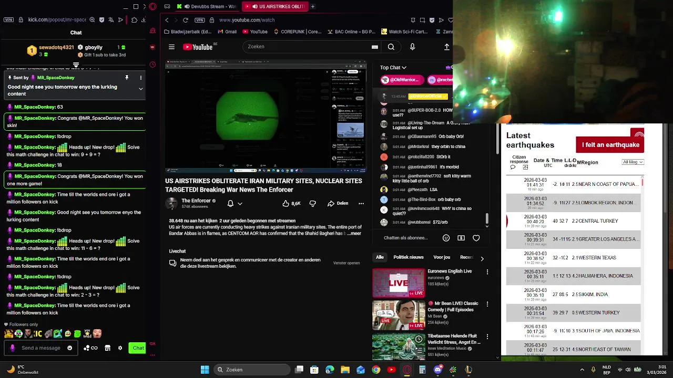Click the YouTube search magnifier button
This screenshot has height=378, width=673.
tap(391, 47)
